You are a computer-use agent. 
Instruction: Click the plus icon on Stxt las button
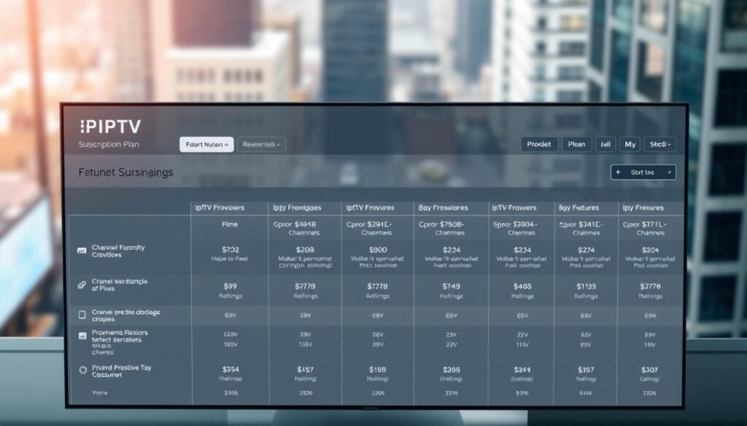pyautogui.click(x=619, y=173)
